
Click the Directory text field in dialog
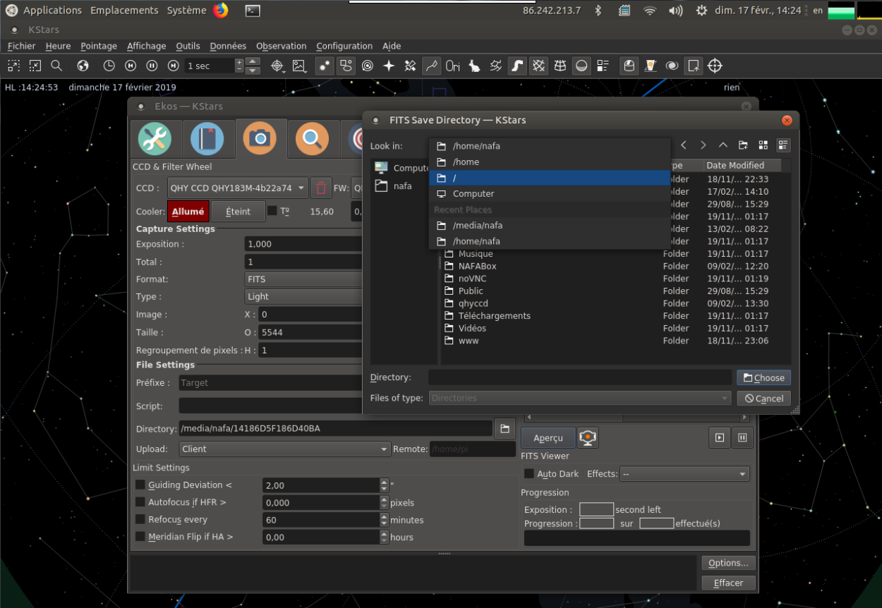579,378
